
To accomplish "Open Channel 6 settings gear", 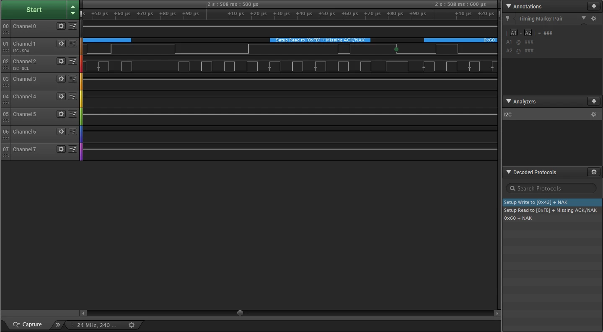I will tap(61, 131).
